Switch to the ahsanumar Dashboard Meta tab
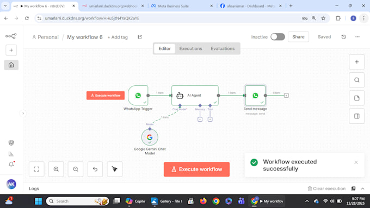Viewport: 370px width, 208px height. 251,6
